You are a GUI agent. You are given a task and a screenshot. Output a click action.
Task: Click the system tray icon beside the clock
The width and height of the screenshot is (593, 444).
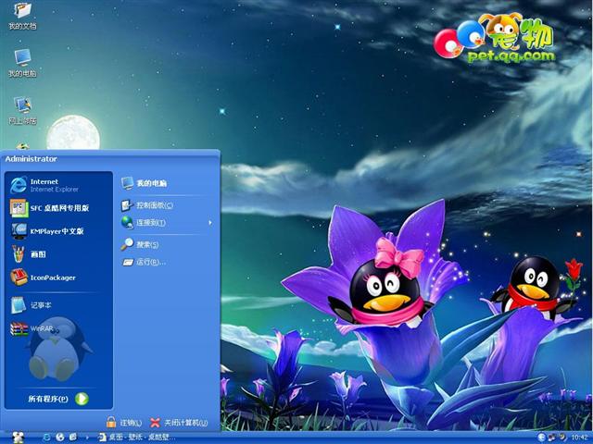coord(562,438)
